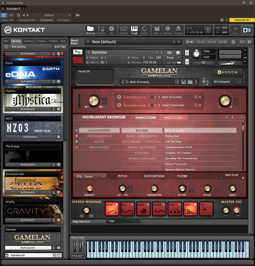The width and height of the screenshot is (255, 266).
Task: Toggle the Keyb on-screen keyboard icon
Action: click(x=134, y=30)
